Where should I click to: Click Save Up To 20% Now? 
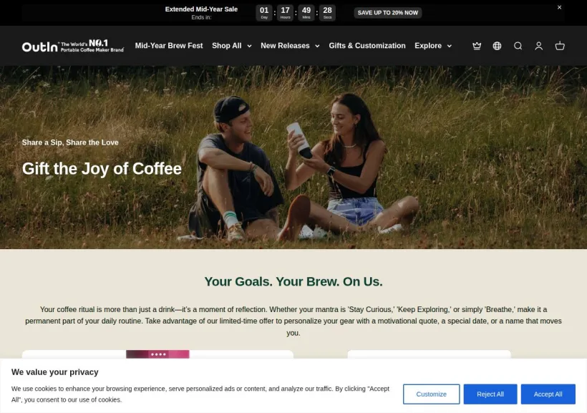click(387, 13)
